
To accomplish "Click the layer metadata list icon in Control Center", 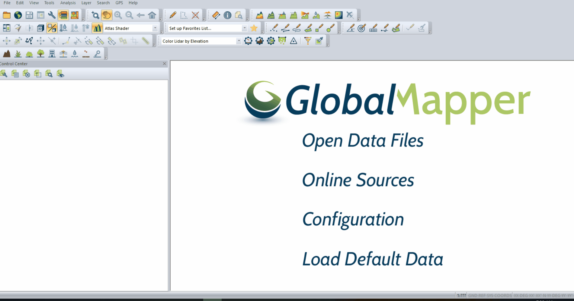I will click(x=15, y=74).
